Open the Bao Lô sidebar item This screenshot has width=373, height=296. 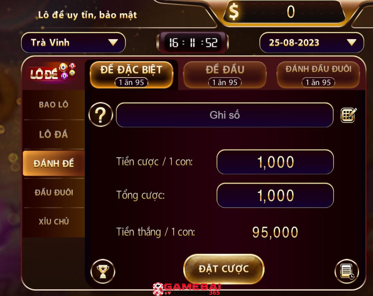coord(54,105)
